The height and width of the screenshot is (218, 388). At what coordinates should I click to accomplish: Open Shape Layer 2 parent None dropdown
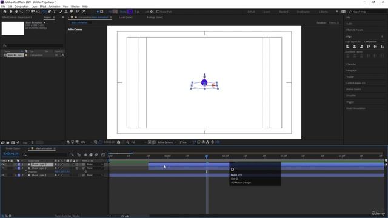95,168
